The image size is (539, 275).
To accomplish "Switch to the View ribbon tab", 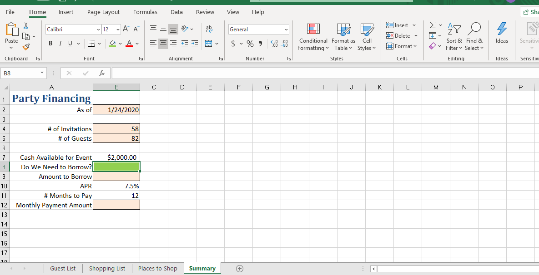I will pyautogui.click(x=233, y=12).
